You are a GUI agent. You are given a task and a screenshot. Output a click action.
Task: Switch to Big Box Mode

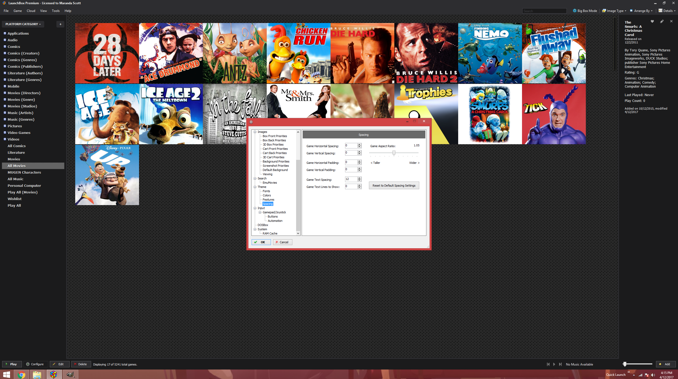click(x=585, y=11)
